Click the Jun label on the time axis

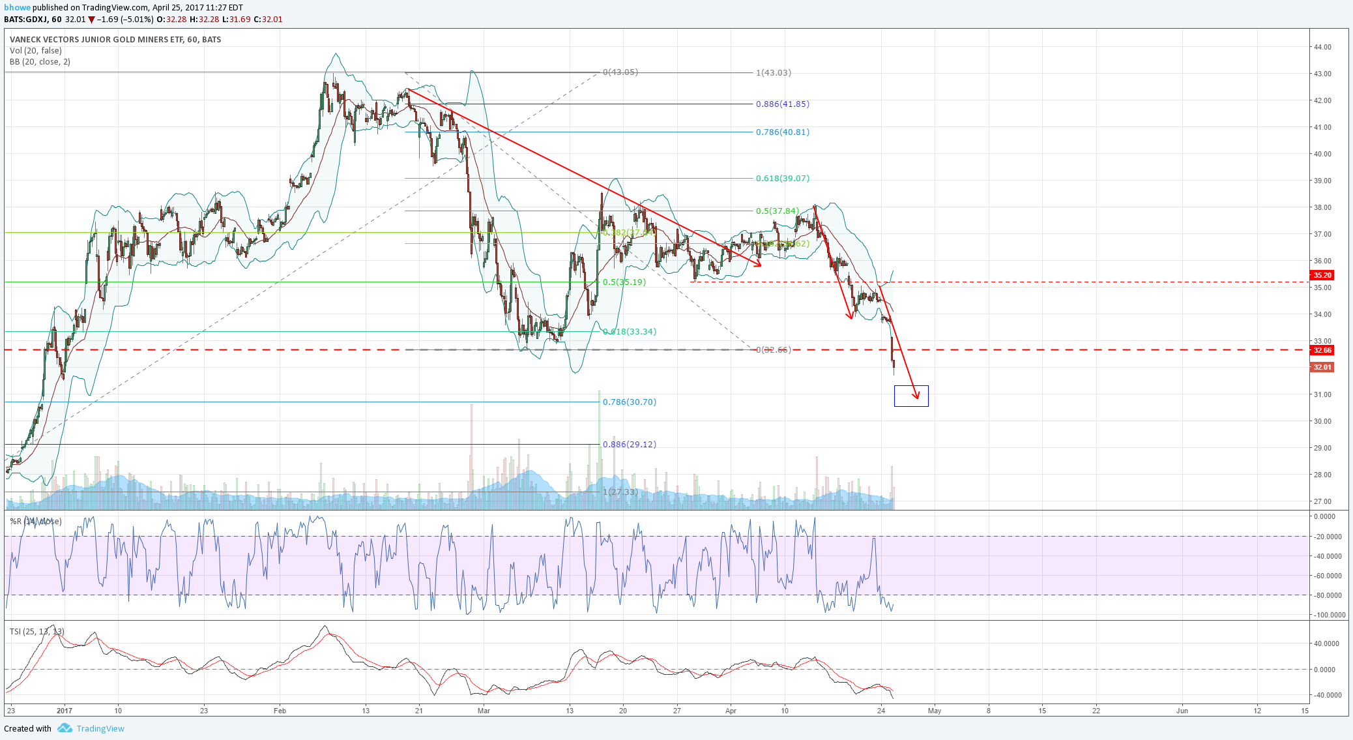pos(1182,711)
